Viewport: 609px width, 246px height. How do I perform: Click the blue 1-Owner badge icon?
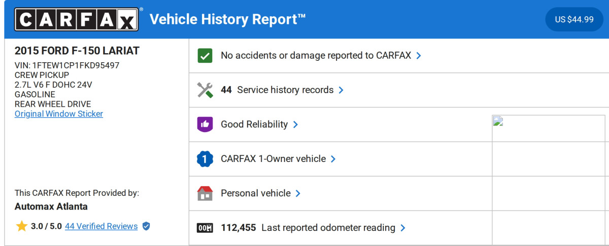(x=205, y=159)
